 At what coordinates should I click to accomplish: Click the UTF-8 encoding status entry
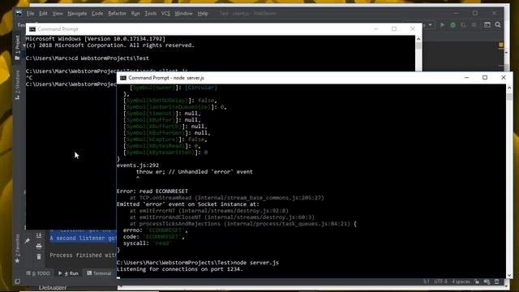pos(440,281)
